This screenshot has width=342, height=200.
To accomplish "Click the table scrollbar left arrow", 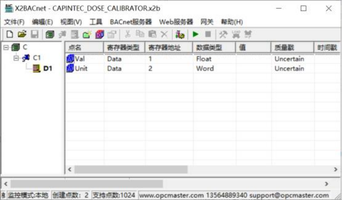I will (70, 170).
